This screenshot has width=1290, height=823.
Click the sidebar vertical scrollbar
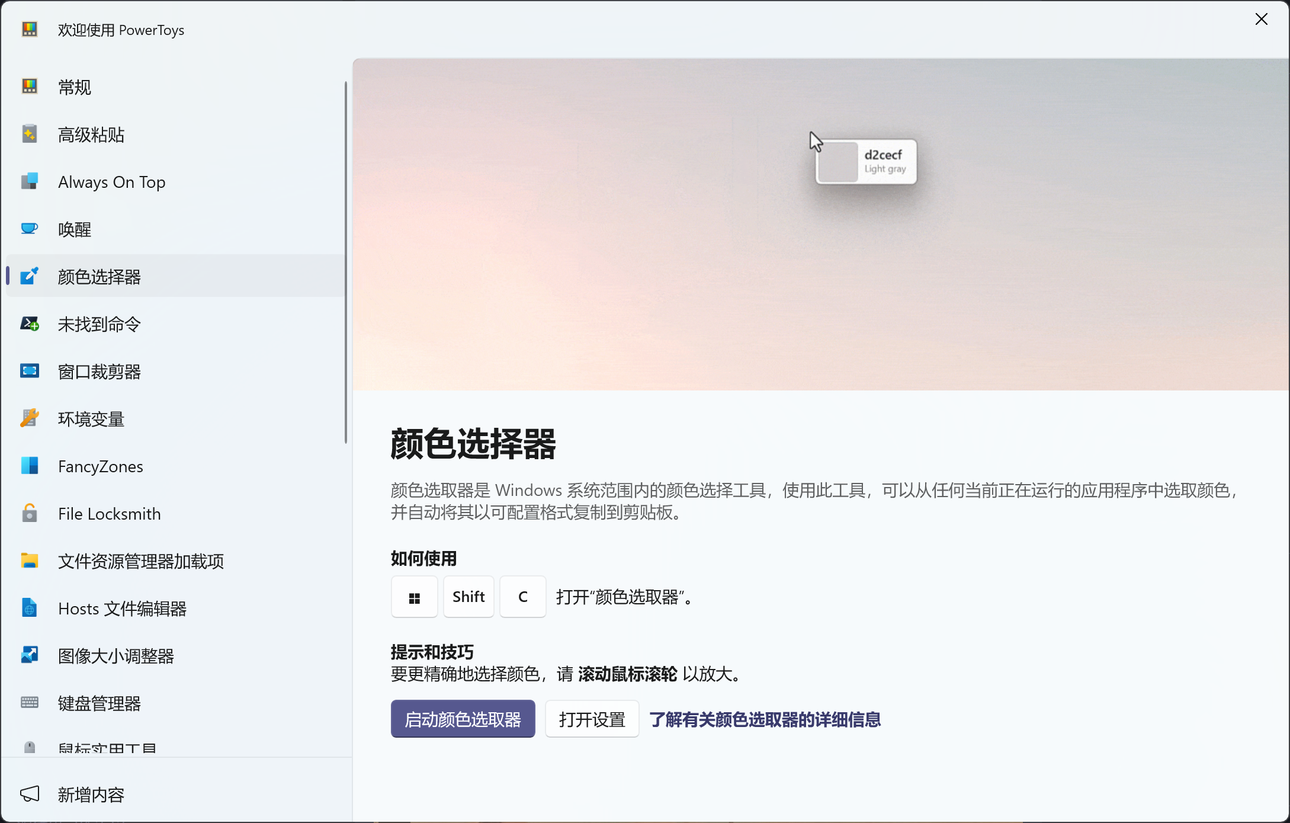[345, 262]
